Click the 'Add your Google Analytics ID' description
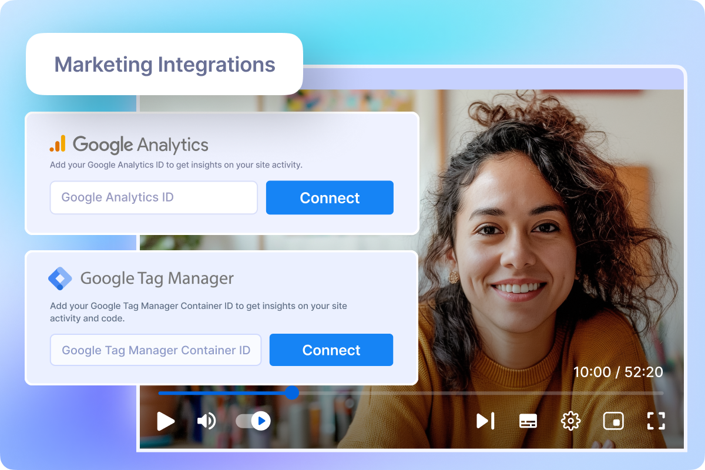Screen dimensions: 705x470 point(176,165)
